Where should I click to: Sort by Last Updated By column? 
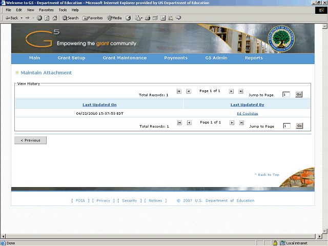(x=247, y=105)
